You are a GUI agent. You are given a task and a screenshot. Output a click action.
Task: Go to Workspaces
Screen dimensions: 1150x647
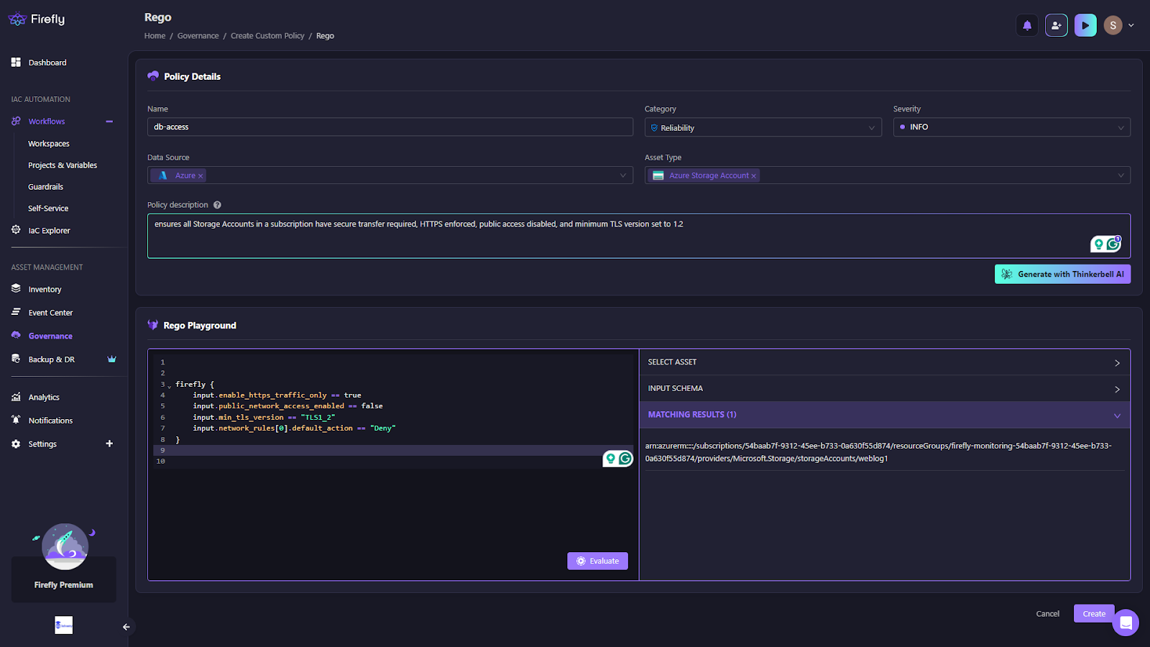tap(49, 144)
